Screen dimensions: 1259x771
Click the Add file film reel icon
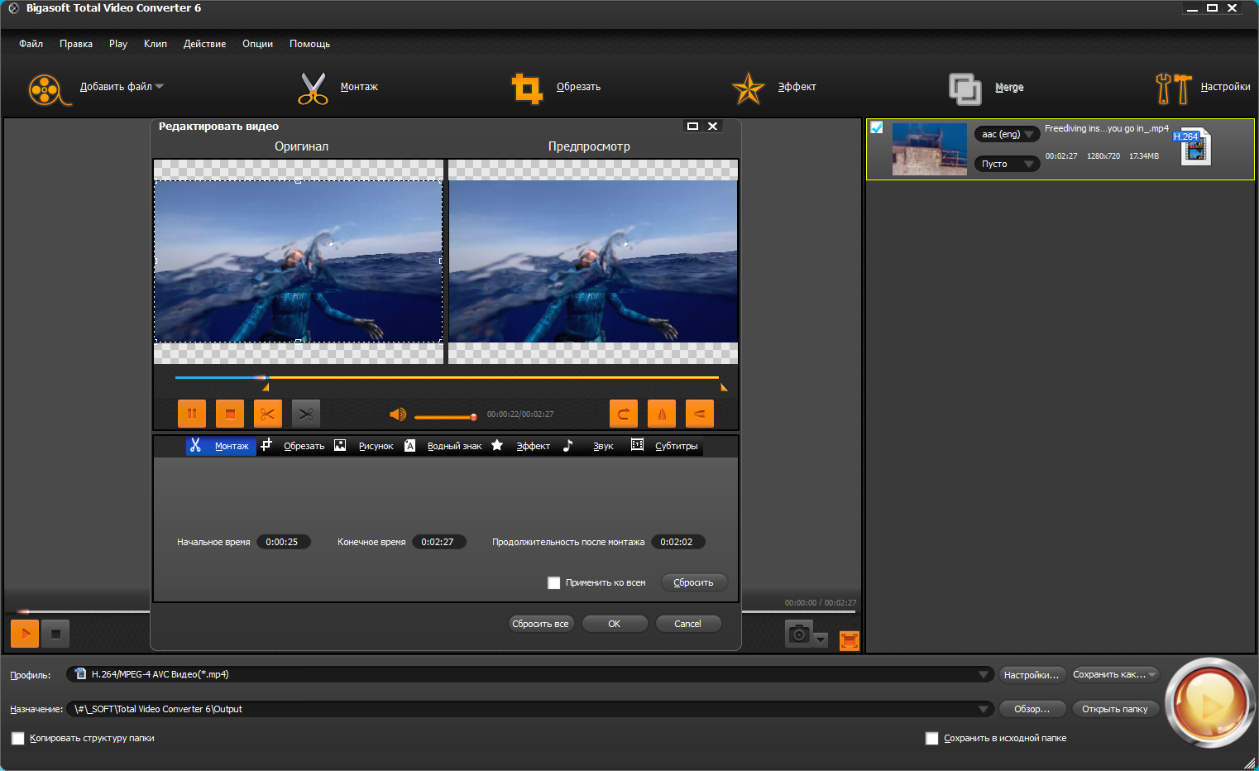tap(48, 89)
